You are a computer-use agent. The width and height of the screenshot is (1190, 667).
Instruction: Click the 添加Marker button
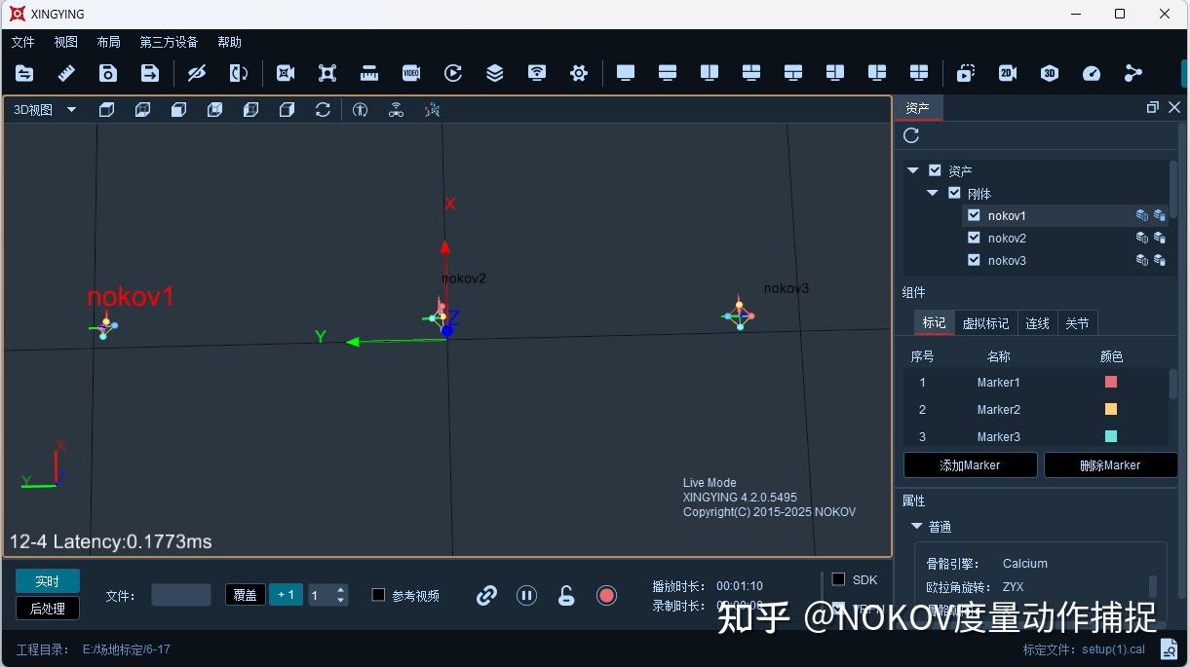970,464
